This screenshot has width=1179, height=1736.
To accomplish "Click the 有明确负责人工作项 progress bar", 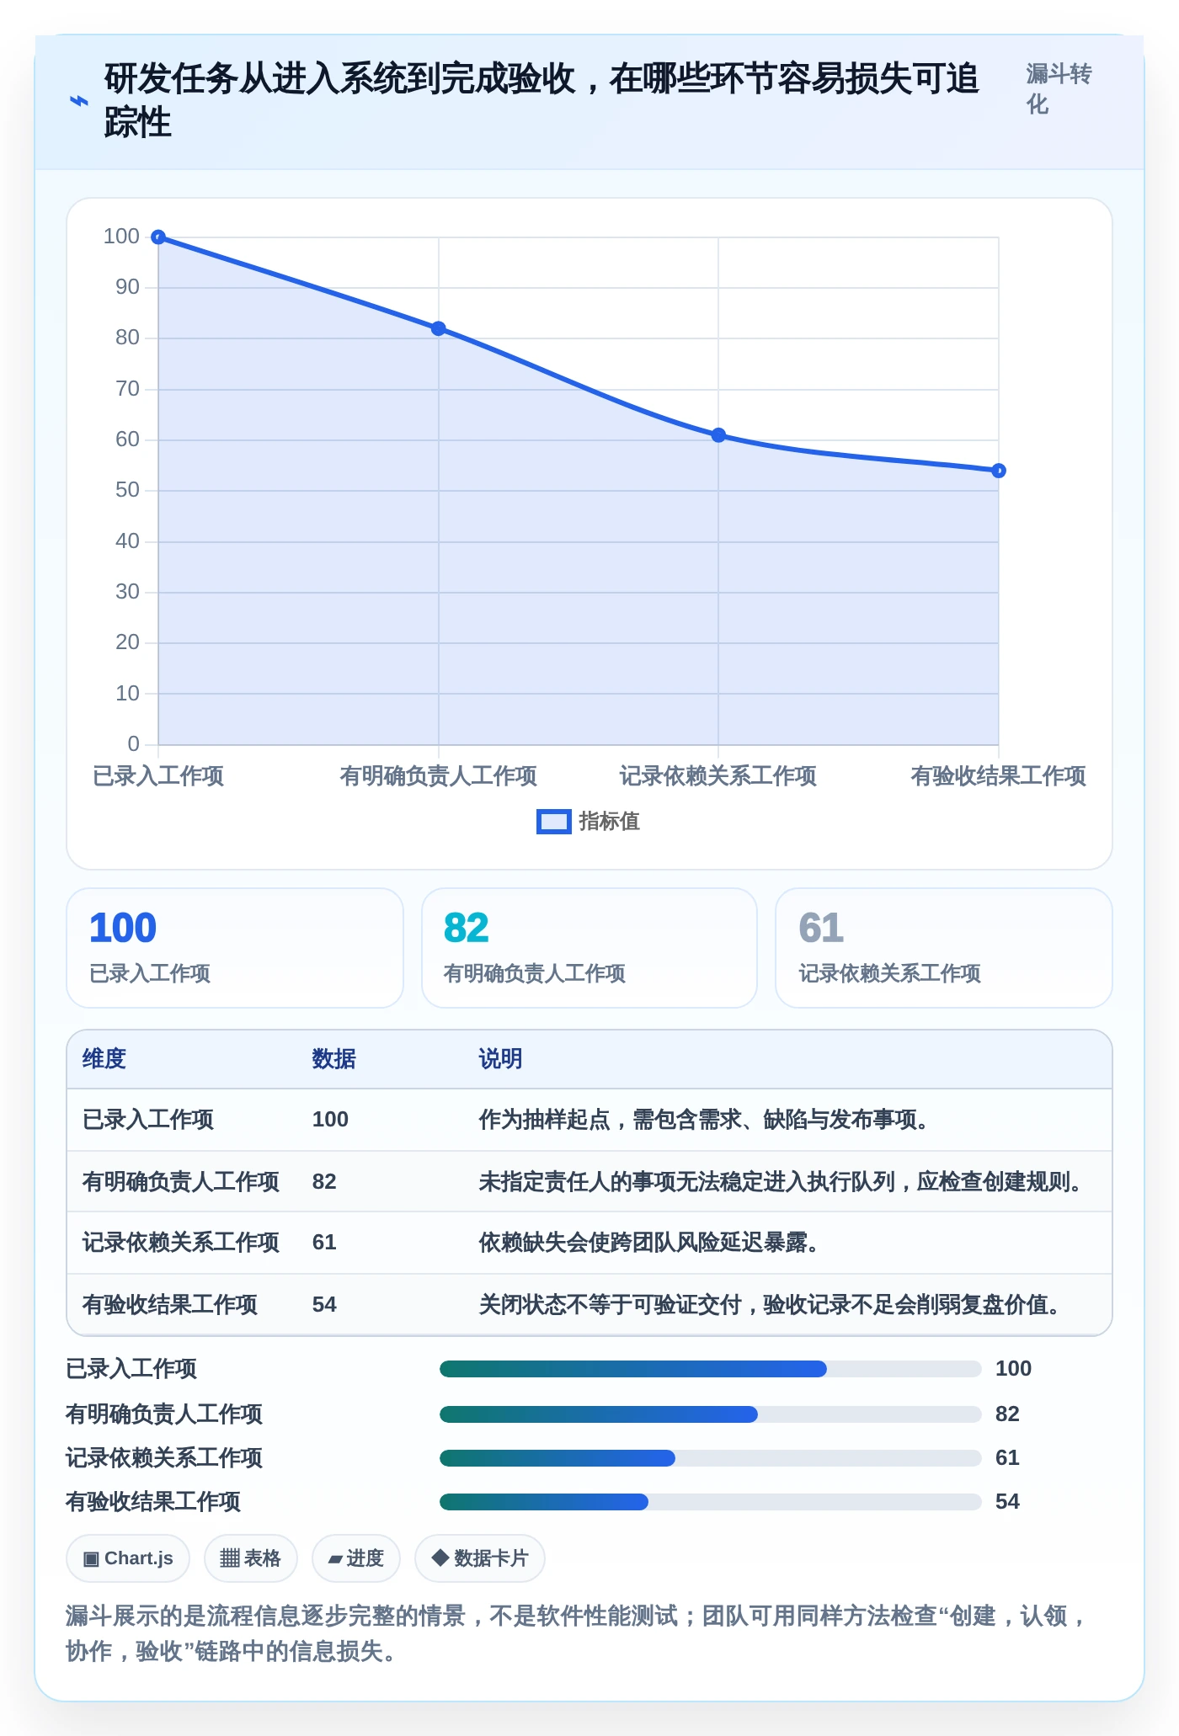I will pyautogui.click(x=711, y=1414).
